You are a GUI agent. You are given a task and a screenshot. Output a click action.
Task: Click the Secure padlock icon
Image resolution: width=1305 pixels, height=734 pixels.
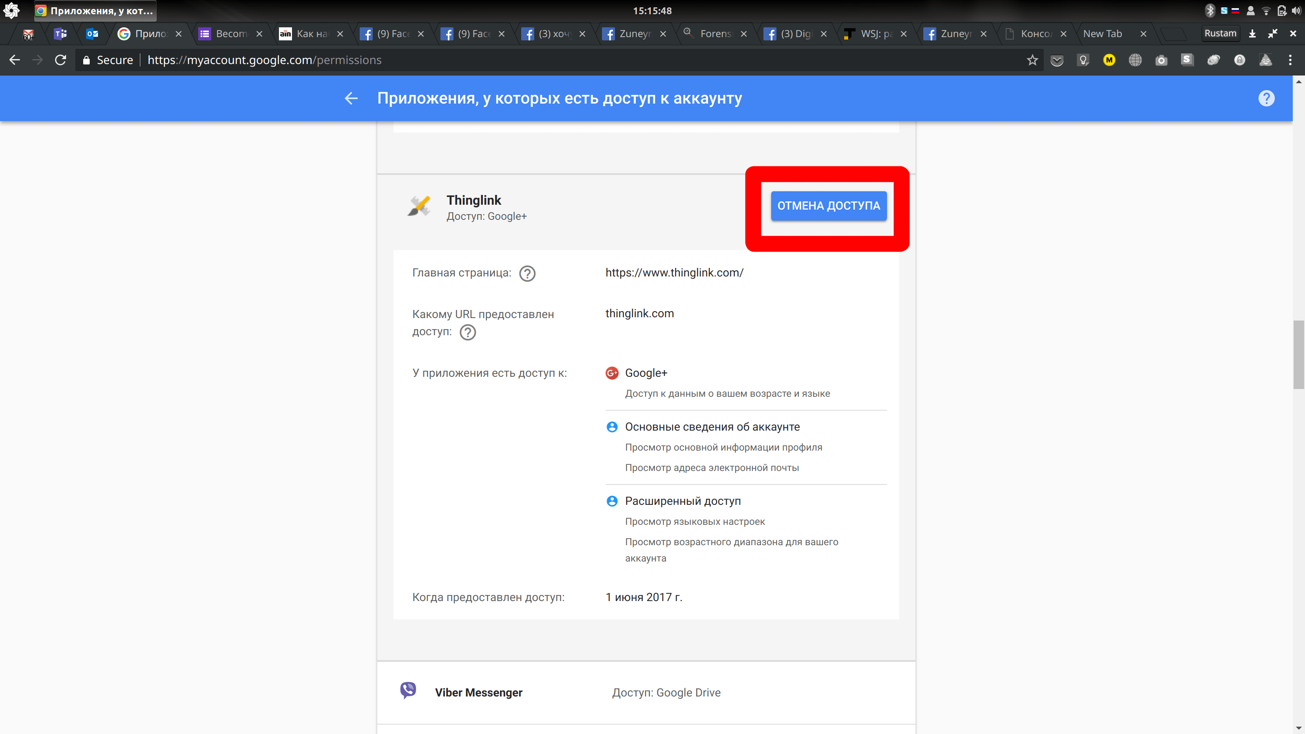[86, 60]
